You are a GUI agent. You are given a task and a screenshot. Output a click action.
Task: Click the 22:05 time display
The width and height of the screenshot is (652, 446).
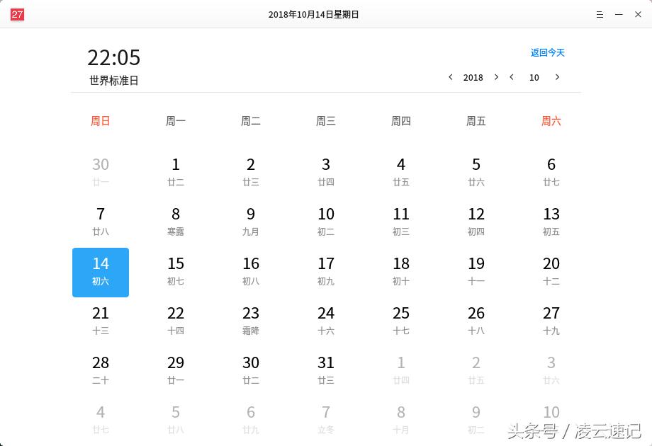pos(113,58)
